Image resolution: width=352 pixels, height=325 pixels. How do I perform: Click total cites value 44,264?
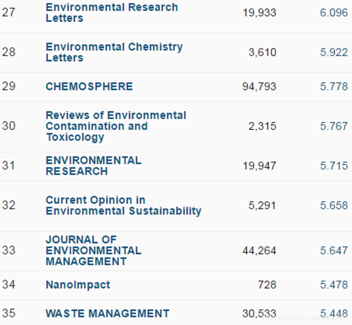[x=259, y=251]
